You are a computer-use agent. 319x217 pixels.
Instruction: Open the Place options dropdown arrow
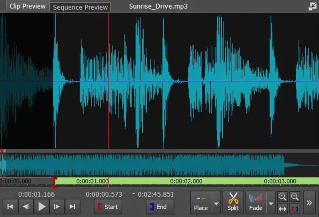click(x=216, y=203)
